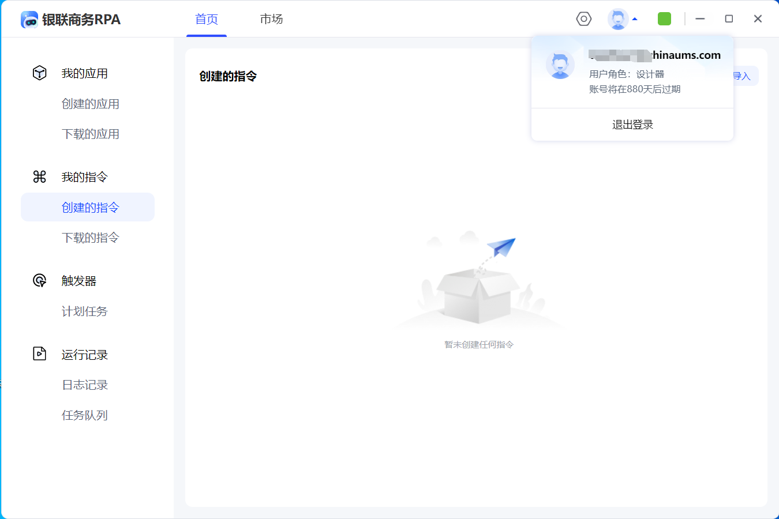This screenshot has height=519, width=779.
Task: Click the 我的应用 cube icon
Action: click(x=39, y=73)
